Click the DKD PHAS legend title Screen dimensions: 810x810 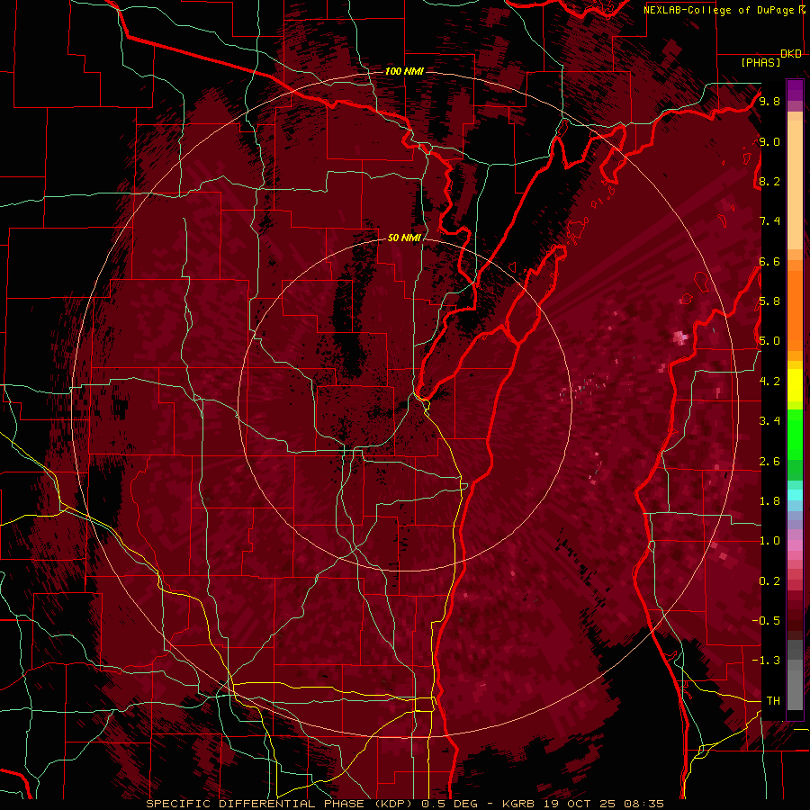point(771,58)
